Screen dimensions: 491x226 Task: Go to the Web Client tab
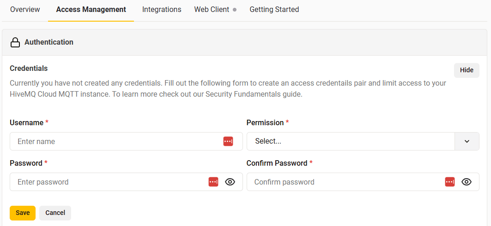tap(212, 9)
